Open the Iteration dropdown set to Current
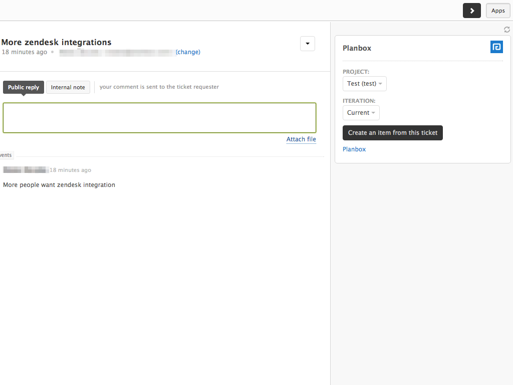 tap(361, 113)
